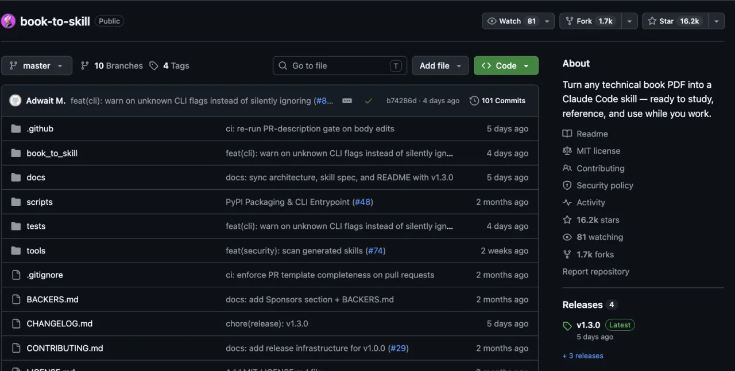The height and width of the screenshot is (371, 735).
Task: Click the green tag icon beside v1.3.0
Action: point(567,326)
